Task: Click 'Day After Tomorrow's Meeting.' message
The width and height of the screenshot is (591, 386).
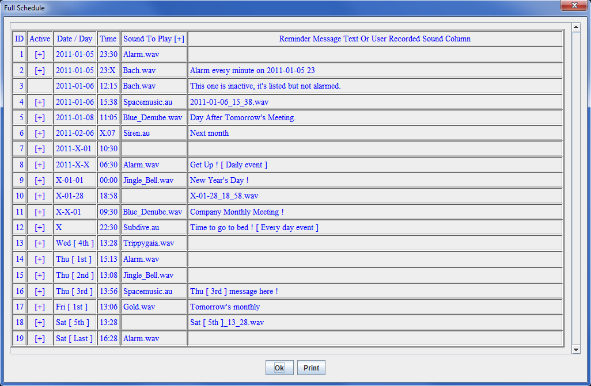Action: click(x=243, y=118)
